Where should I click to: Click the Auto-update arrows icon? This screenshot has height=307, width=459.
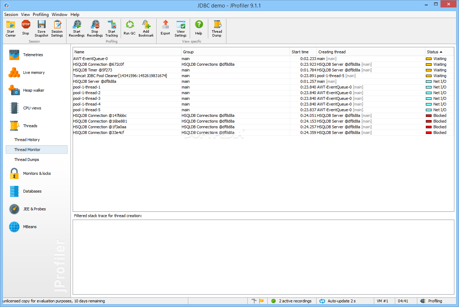[322, 301]
